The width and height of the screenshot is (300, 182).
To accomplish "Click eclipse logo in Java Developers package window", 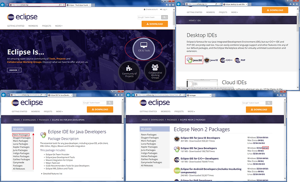I will (x=27, y=103).
